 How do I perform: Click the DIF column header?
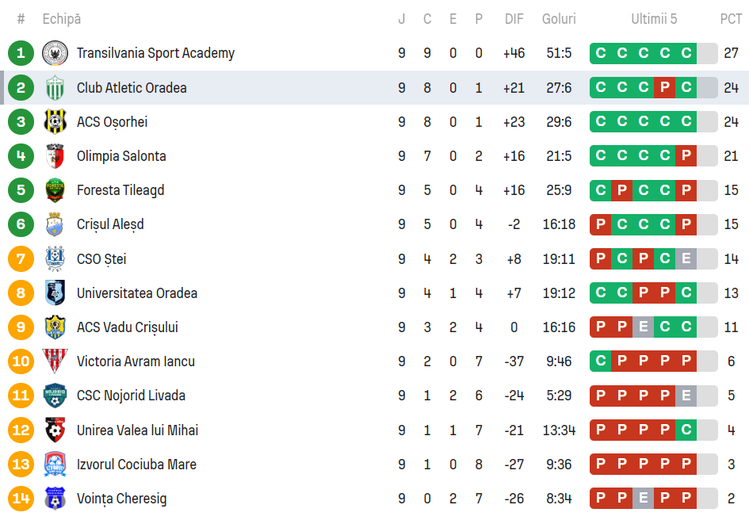514,19
